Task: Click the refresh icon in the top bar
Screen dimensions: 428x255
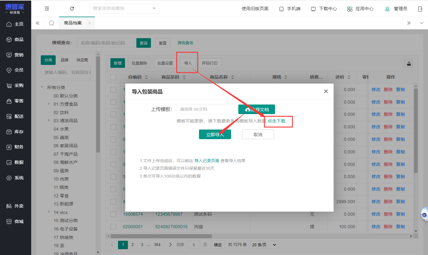Action: 72,9
